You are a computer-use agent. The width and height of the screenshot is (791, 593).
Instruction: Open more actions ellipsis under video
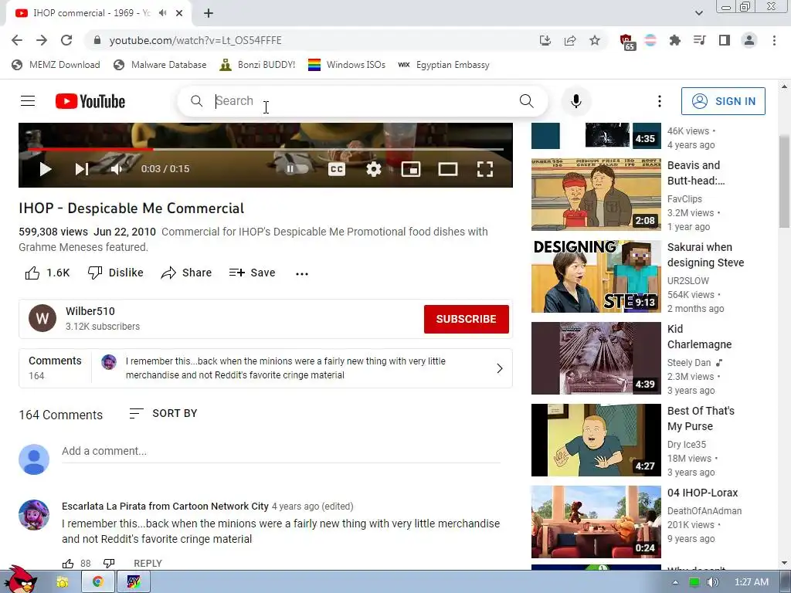pos(302,273)
